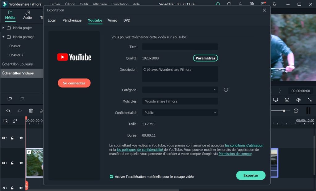Click into the Description text area
316x191 pixels.
click(180, 74)
